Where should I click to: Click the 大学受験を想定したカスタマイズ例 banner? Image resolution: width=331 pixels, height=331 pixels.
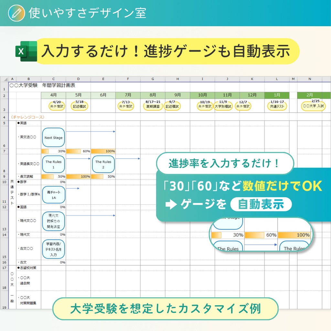pyautogui.click(x=165, y=309)
